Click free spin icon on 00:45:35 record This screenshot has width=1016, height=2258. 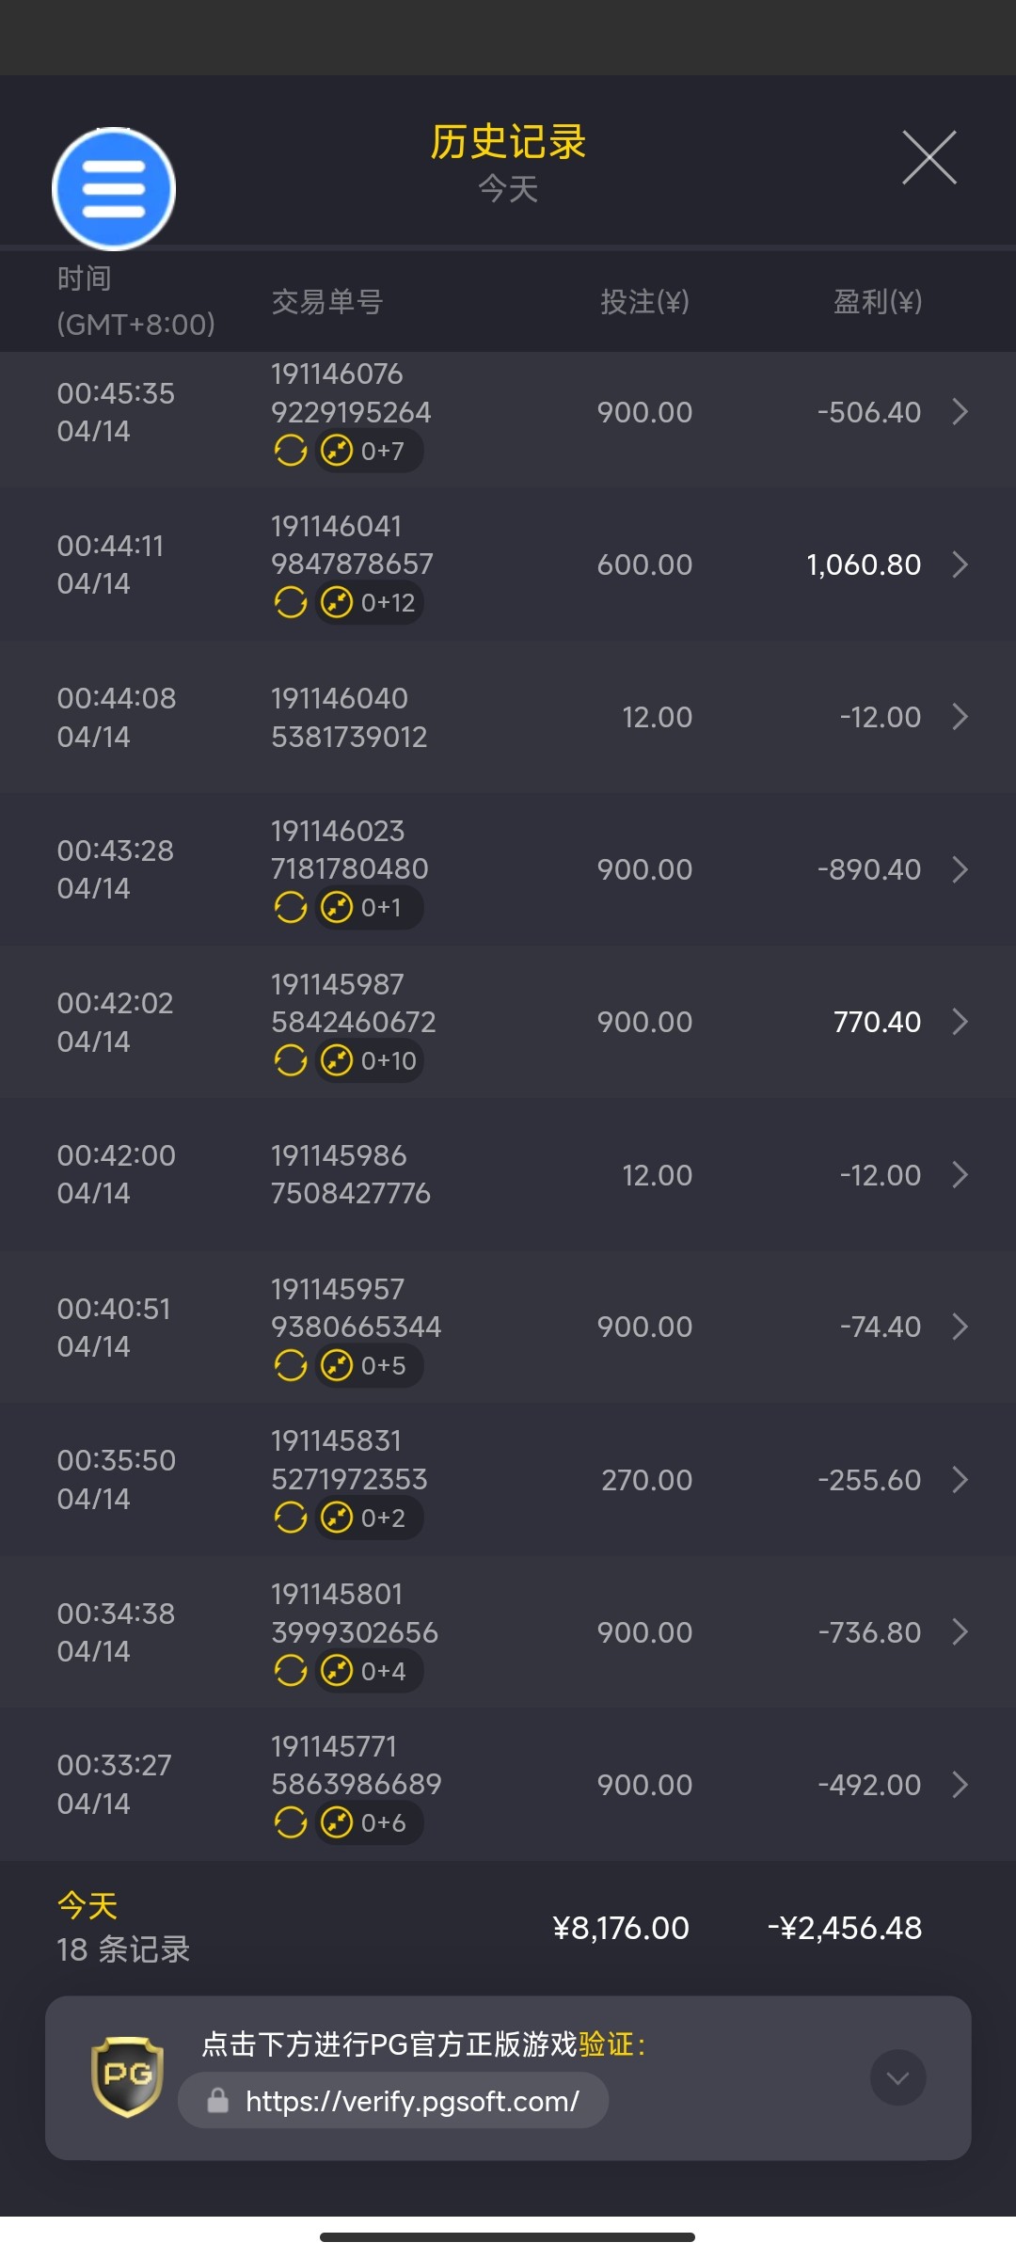(291, 451)
